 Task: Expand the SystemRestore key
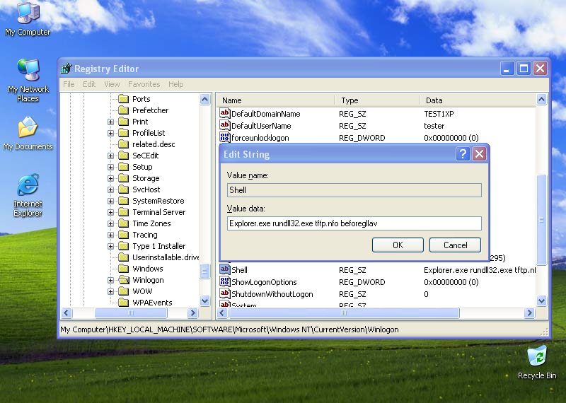point(111,201)
